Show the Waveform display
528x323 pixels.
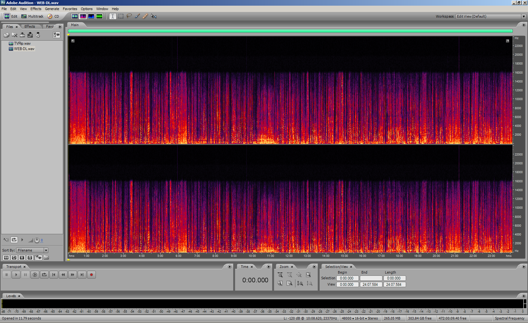pos(75,16)
